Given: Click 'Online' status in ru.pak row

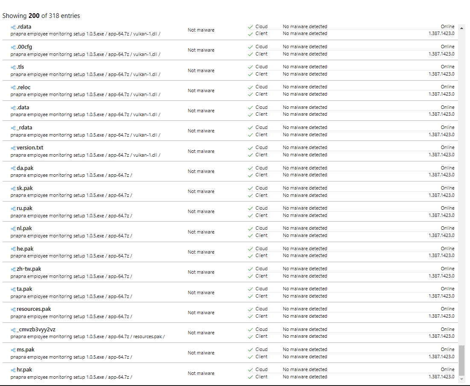Looking at the screenshot, I should click(x=447, y=208).
